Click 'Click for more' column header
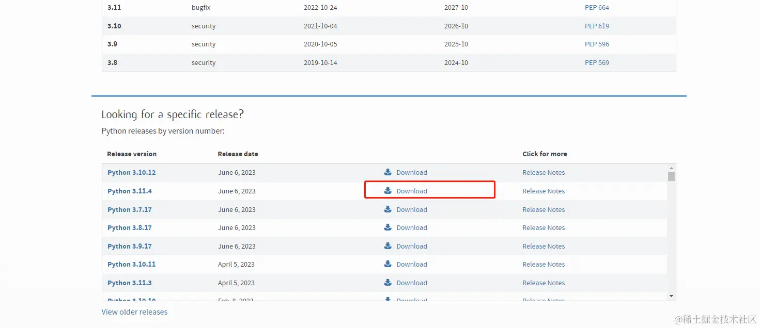Viewport: 760px width, 328px height. (545, 154)
